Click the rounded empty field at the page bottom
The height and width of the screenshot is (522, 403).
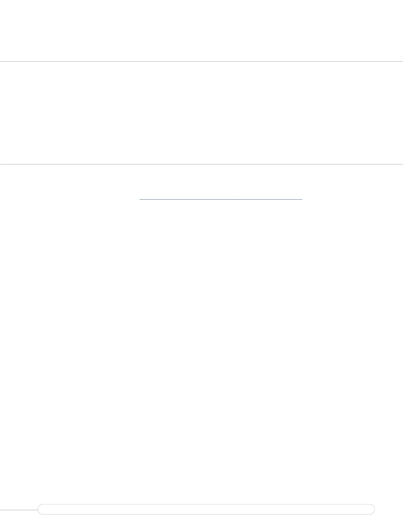tap(206, 509)
